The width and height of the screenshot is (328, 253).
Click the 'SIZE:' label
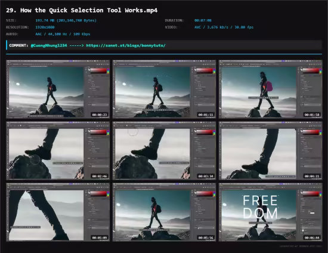pos(11,20)
